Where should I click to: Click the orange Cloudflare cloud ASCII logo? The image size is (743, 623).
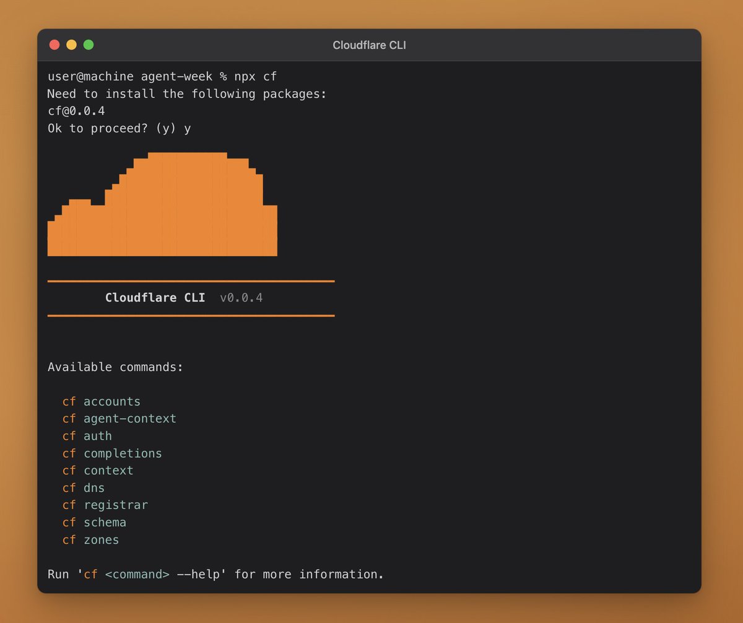click(162, 204)
